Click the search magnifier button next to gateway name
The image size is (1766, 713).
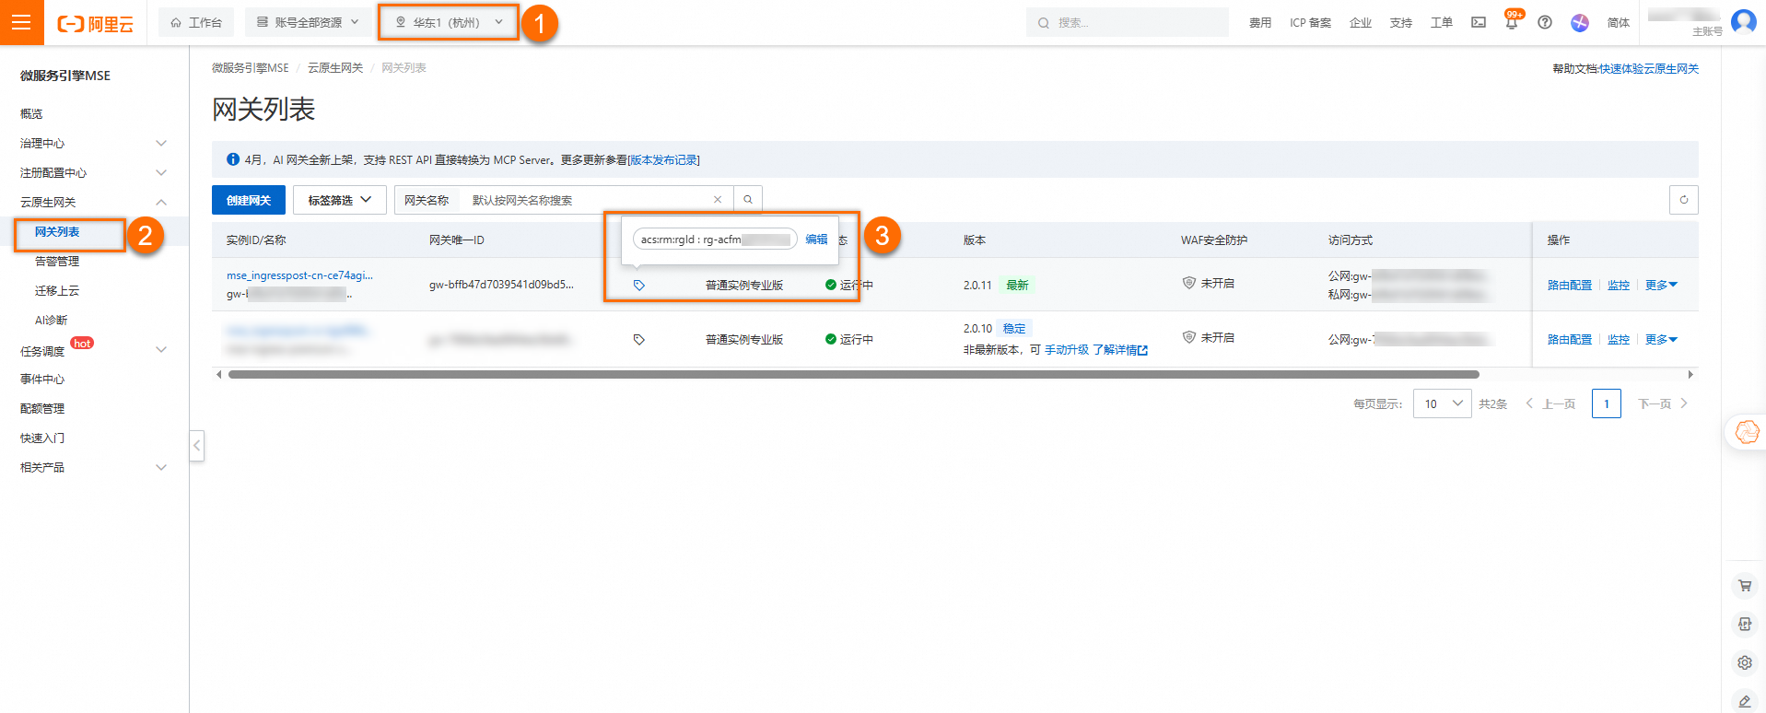748,200
